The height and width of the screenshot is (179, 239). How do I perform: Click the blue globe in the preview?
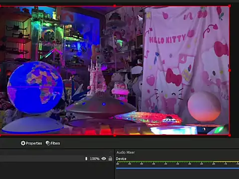(x=35, y=88)
